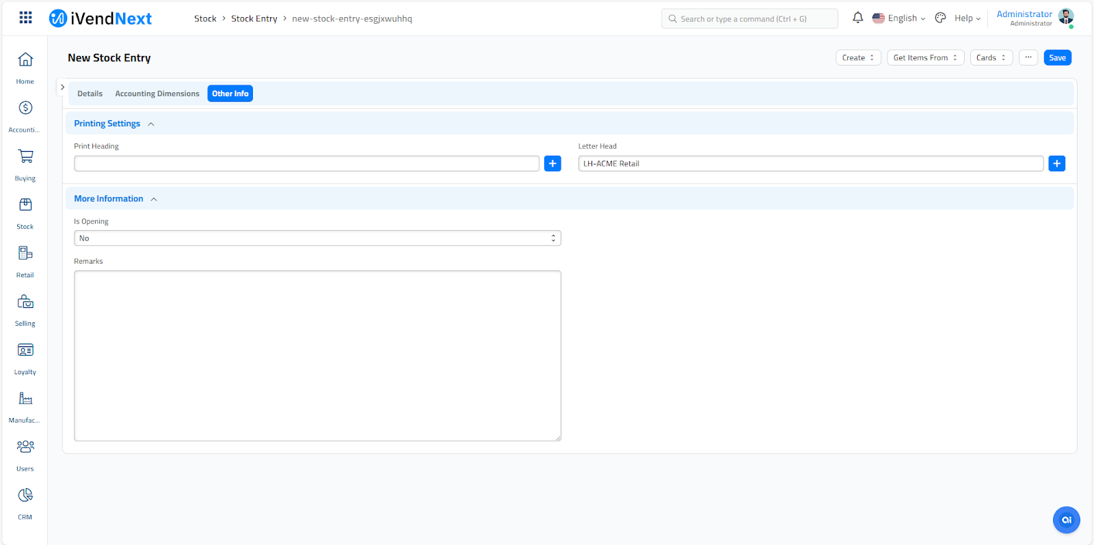Expand the Get Items From dropdown
Screen dimensions: 1094x545
point(925,58)
